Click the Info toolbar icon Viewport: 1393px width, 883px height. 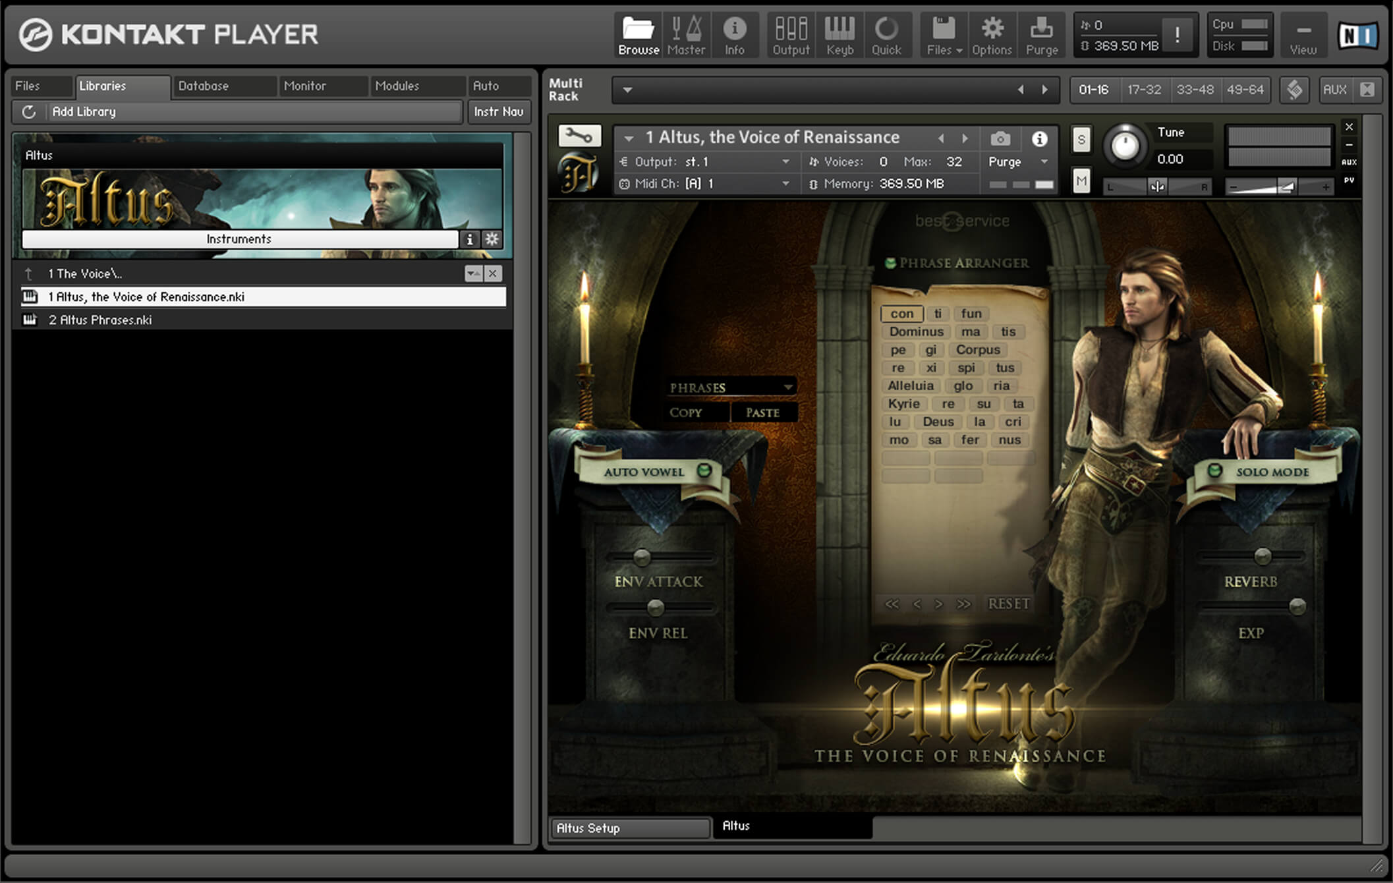pos(734,35)
